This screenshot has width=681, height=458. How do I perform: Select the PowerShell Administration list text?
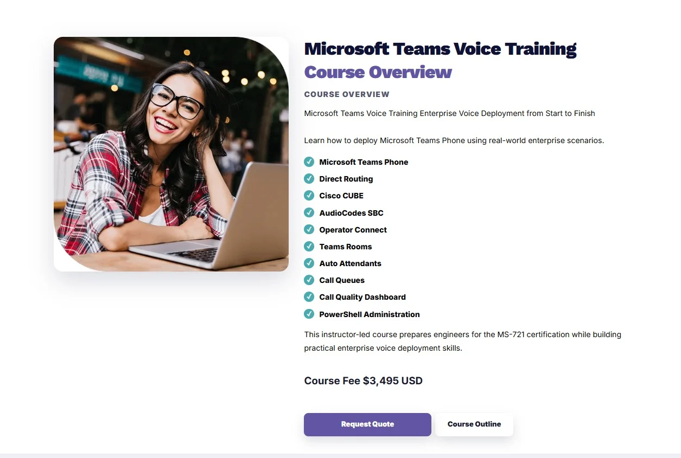click(370, 314)
